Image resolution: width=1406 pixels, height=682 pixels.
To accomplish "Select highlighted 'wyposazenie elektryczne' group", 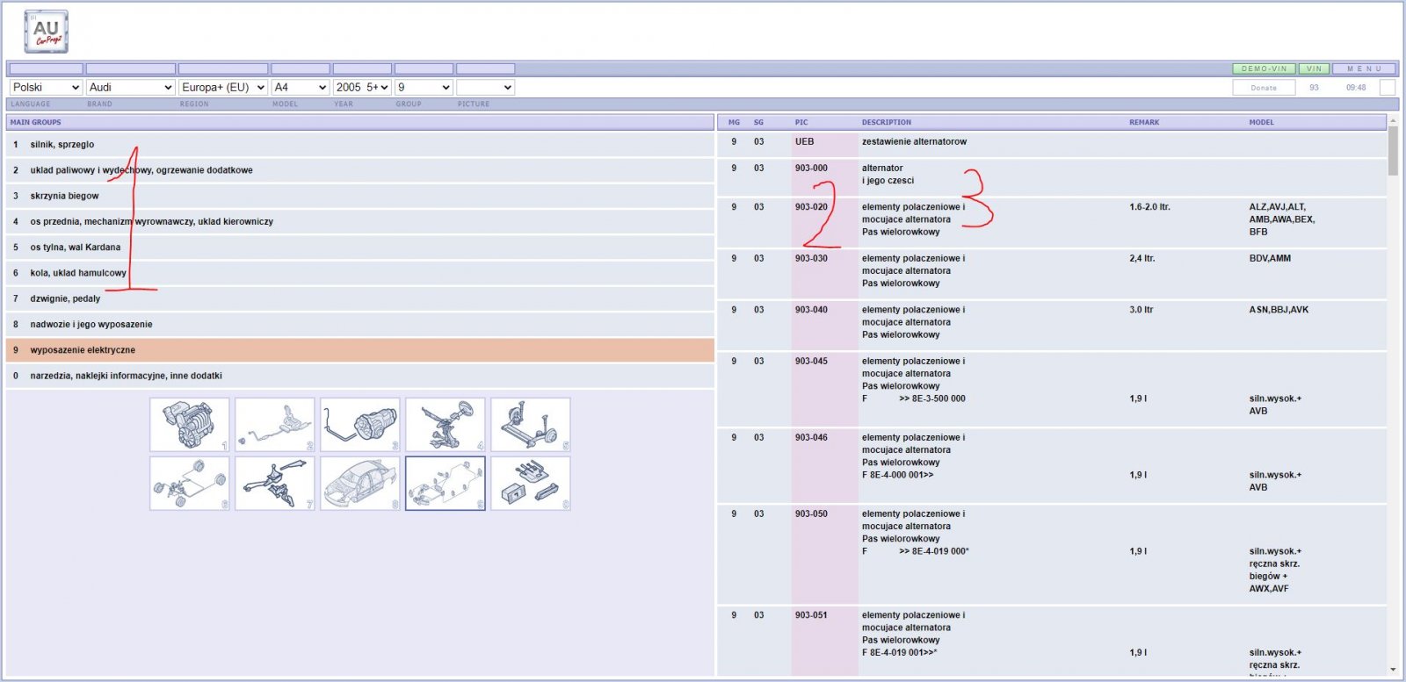I will [x=360, y=350].
